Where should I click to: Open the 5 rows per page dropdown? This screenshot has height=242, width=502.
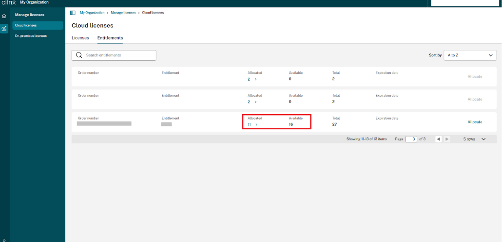pyautogui.click(x=475, y=139)
